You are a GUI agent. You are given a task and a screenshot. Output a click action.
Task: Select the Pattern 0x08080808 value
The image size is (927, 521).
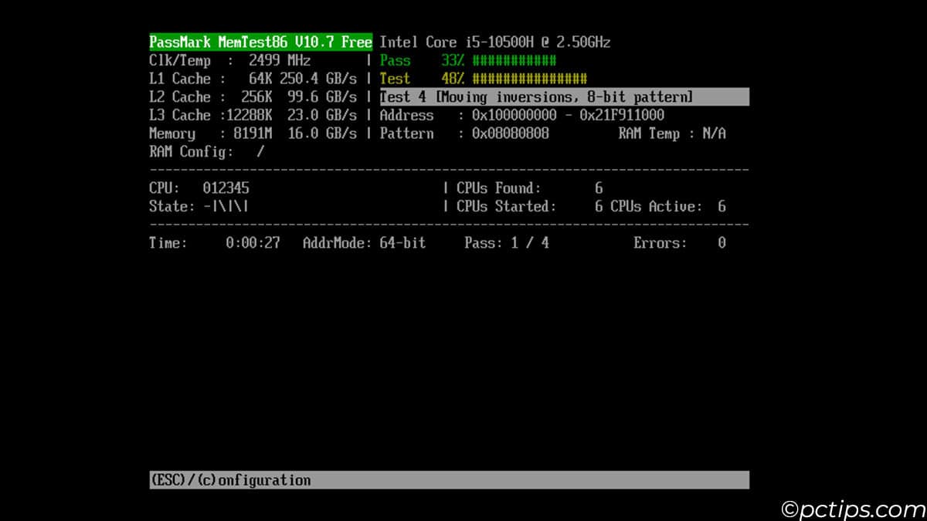coord(511,134)
